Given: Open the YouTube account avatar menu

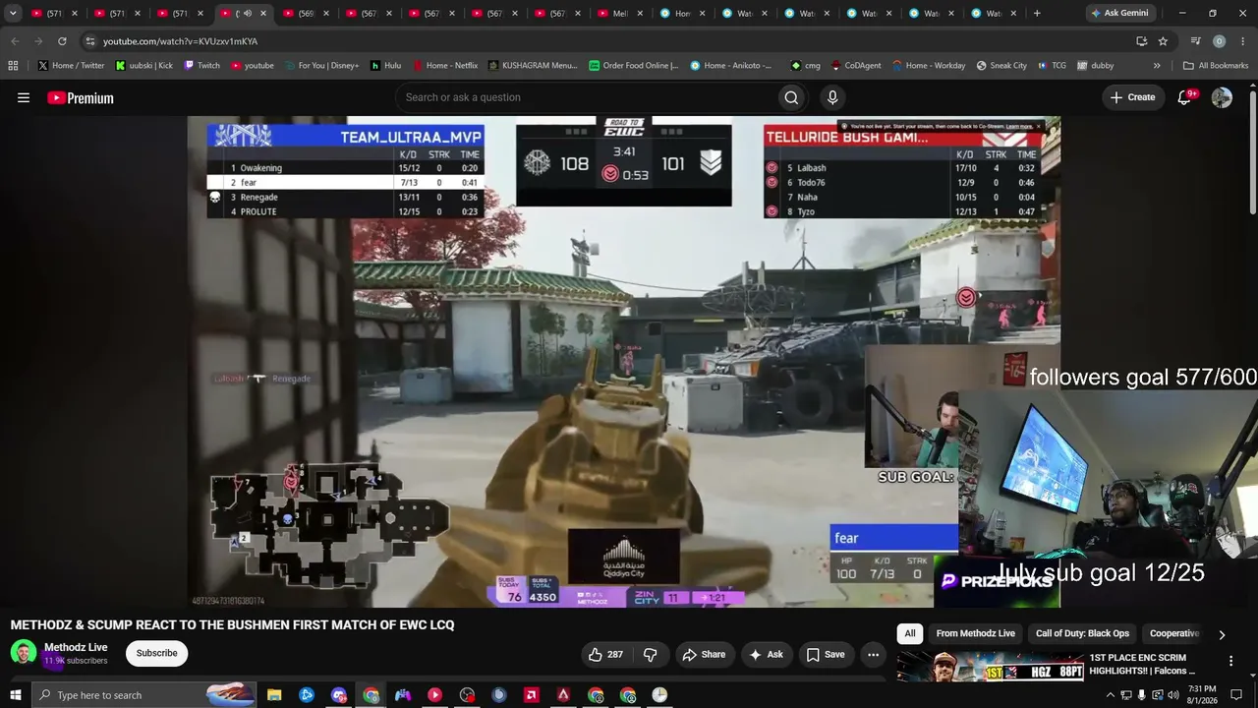Looking at the screenshot, I should tap(1222, 97).
